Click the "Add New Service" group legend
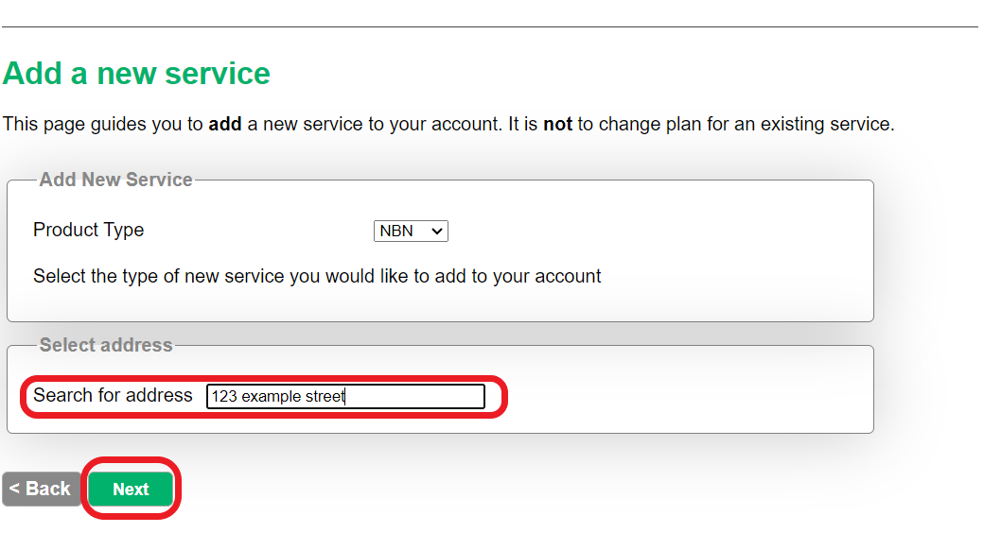 coord(115,180)
